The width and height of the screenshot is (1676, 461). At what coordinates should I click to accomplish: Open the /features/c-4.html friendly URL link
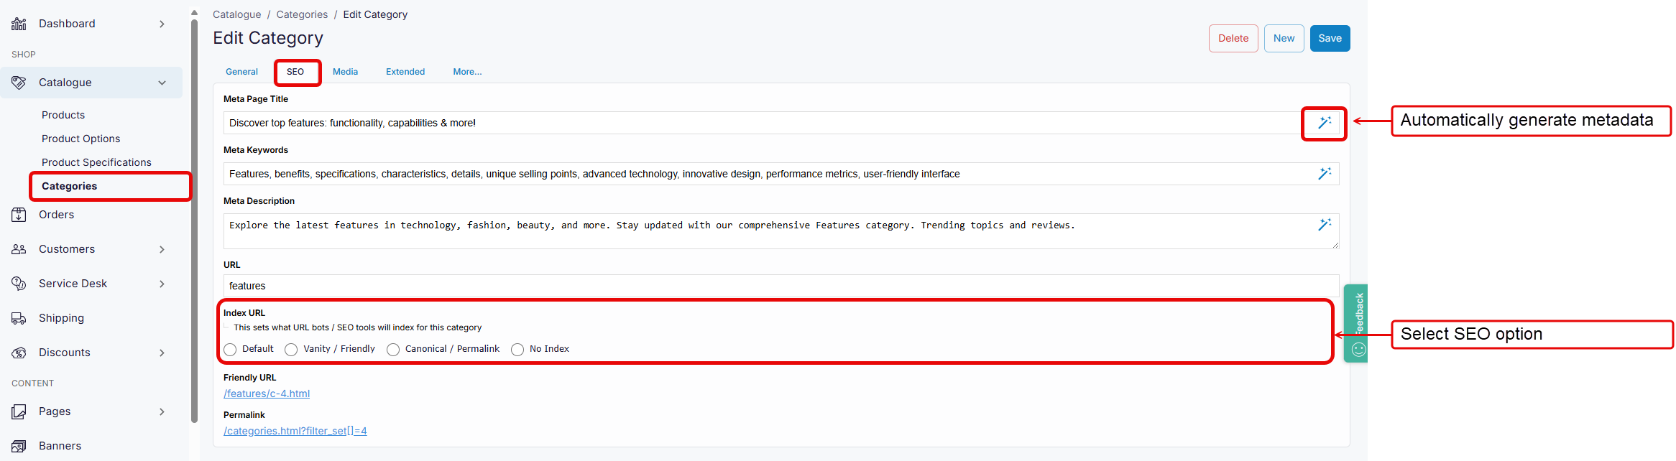[x=267, y=394]
